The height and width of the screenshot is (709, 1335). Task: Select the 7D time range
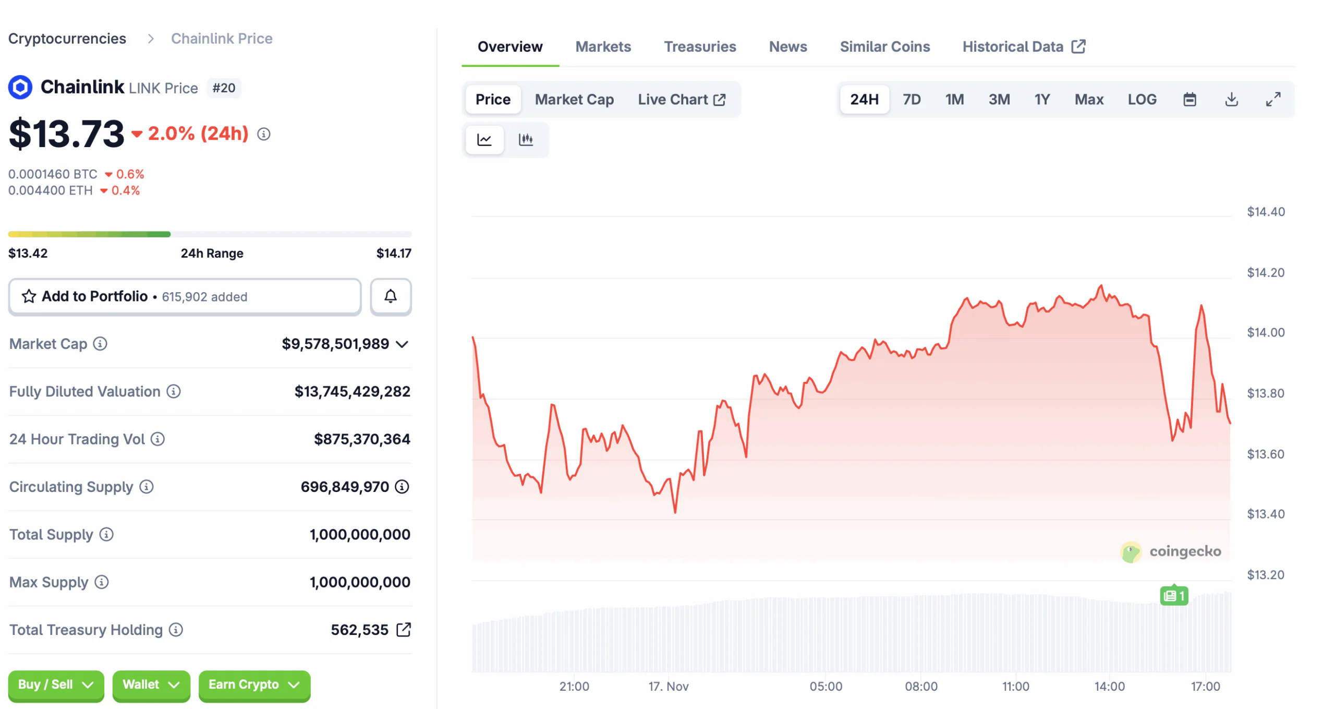coord(911,99)
